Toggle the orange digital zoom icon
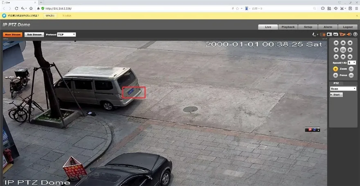360x186 pixels. (323, 34)
